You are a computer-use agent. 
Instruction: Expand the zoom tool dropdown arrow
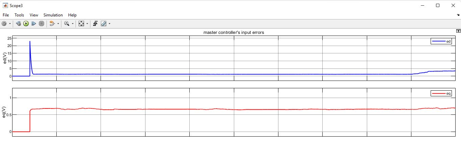(x=73, y=24)
